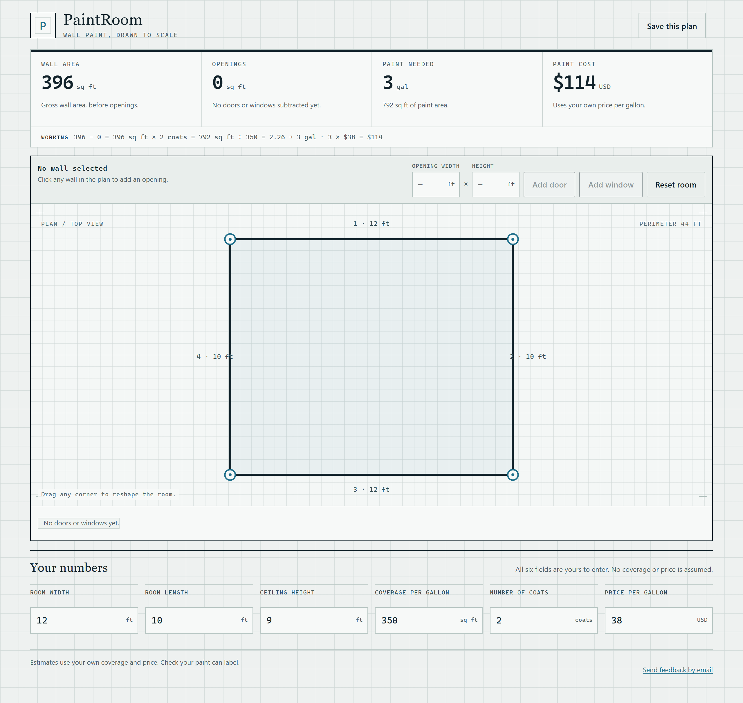This screenshot has width=743, height=703.
Task: Select the top-right corner handle of room
Action: click(x=513, y=239)
